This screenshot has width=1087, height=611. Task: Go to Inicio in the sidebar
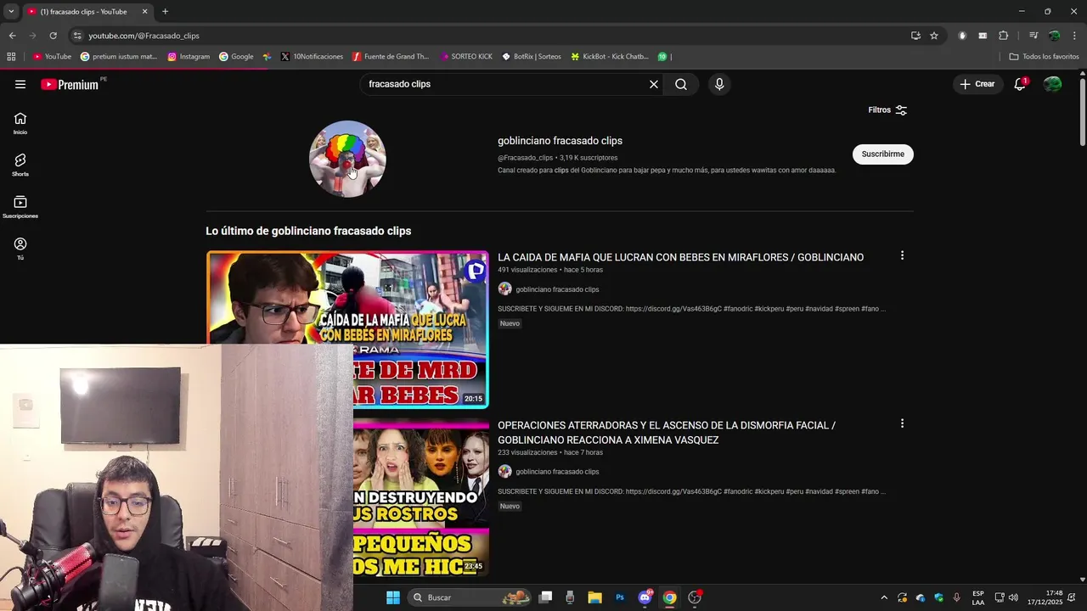click(20, 124)
